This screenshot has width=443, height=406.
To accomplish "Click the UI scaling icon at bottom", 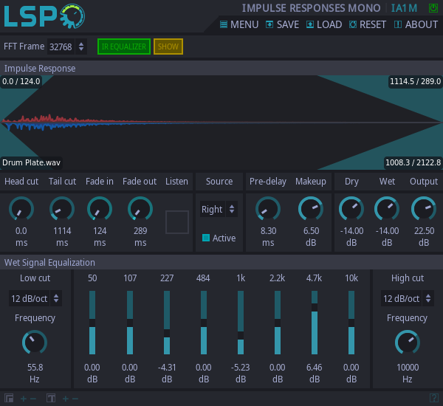I will 9,399.
